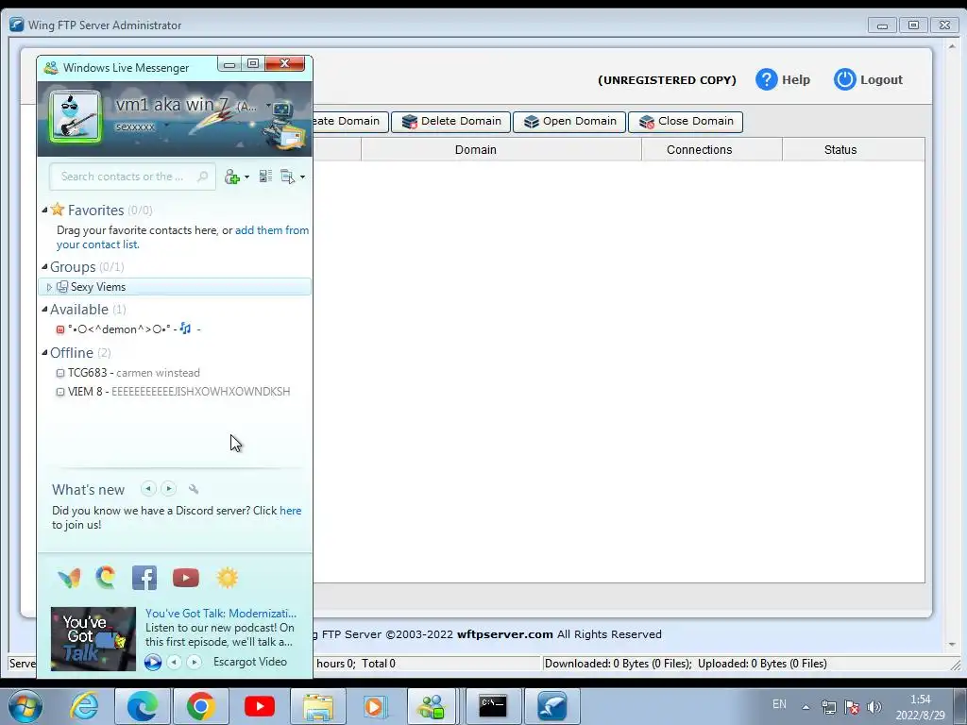Go to next Escargot video

195,662
